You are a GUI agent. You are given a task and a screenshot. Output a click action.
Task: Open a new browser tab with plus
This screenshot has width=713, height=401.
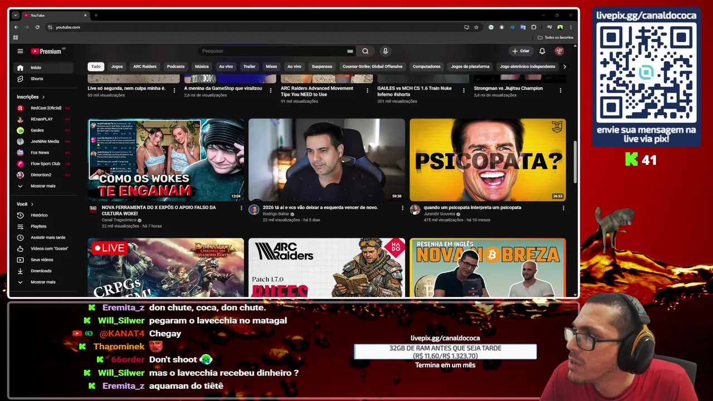pyautogui.click(x=96, y=15)
